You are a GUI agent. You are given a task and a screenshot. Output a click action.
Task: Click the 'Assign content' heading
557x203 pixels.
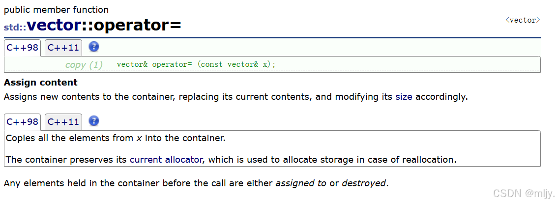[x=40, y=83]
